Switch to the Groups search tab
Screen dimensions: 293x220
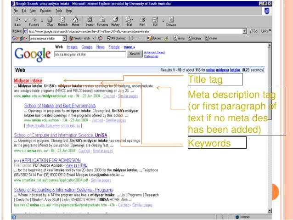tap(87, 47)
